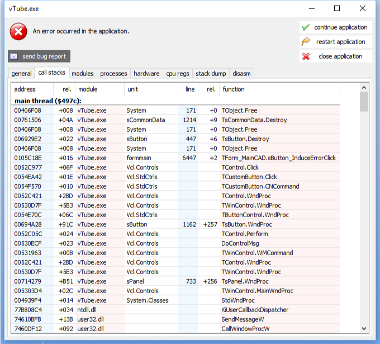Click the red X close application icon

coord(306,56)
